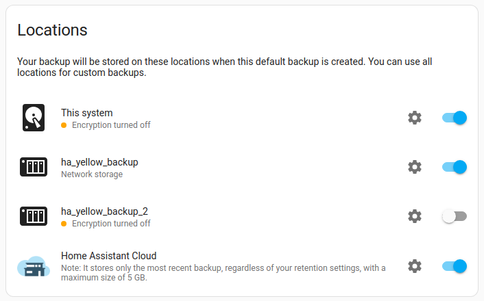
Task: Select the Home Assistant Cloud label
Action: (x=109, y=256)
